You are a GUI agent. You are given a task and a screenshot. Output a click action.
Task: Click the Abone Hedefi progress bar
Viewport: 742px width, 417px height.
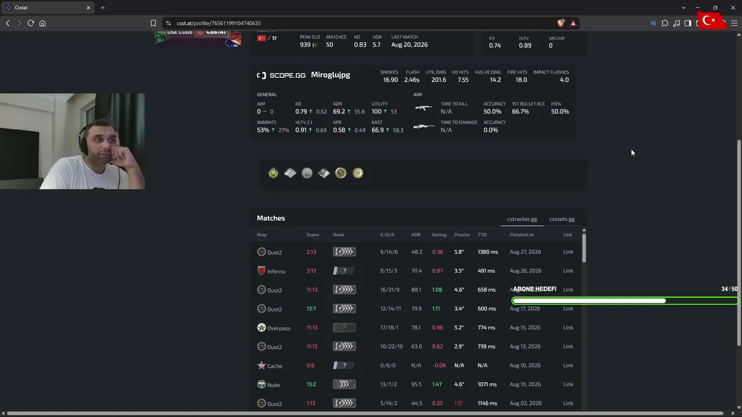[625, 301]
